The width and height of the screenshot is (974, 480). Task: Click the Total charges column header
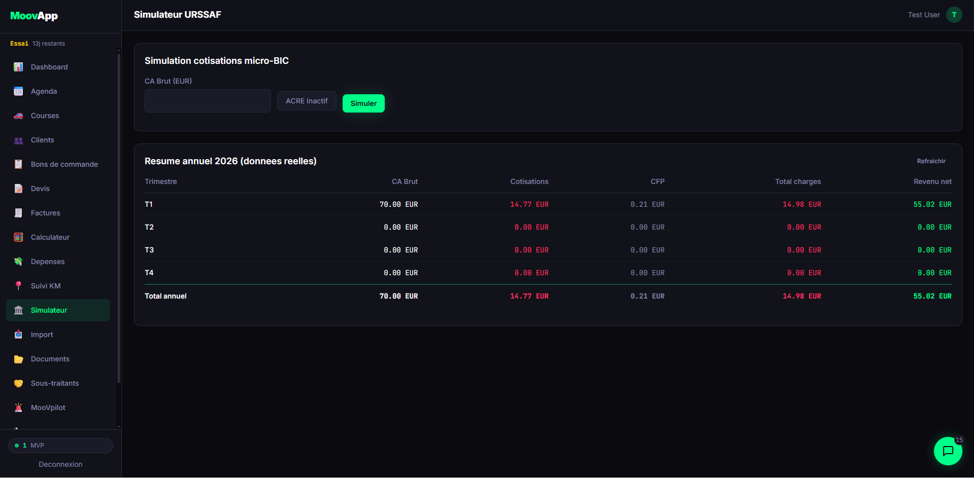tap(798, 181)
